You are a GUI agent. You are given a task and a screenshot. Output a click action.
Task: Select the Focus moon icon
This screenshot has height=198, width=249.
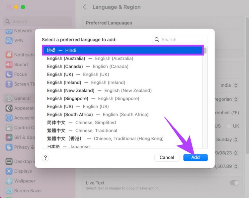[x=9, y=74]
